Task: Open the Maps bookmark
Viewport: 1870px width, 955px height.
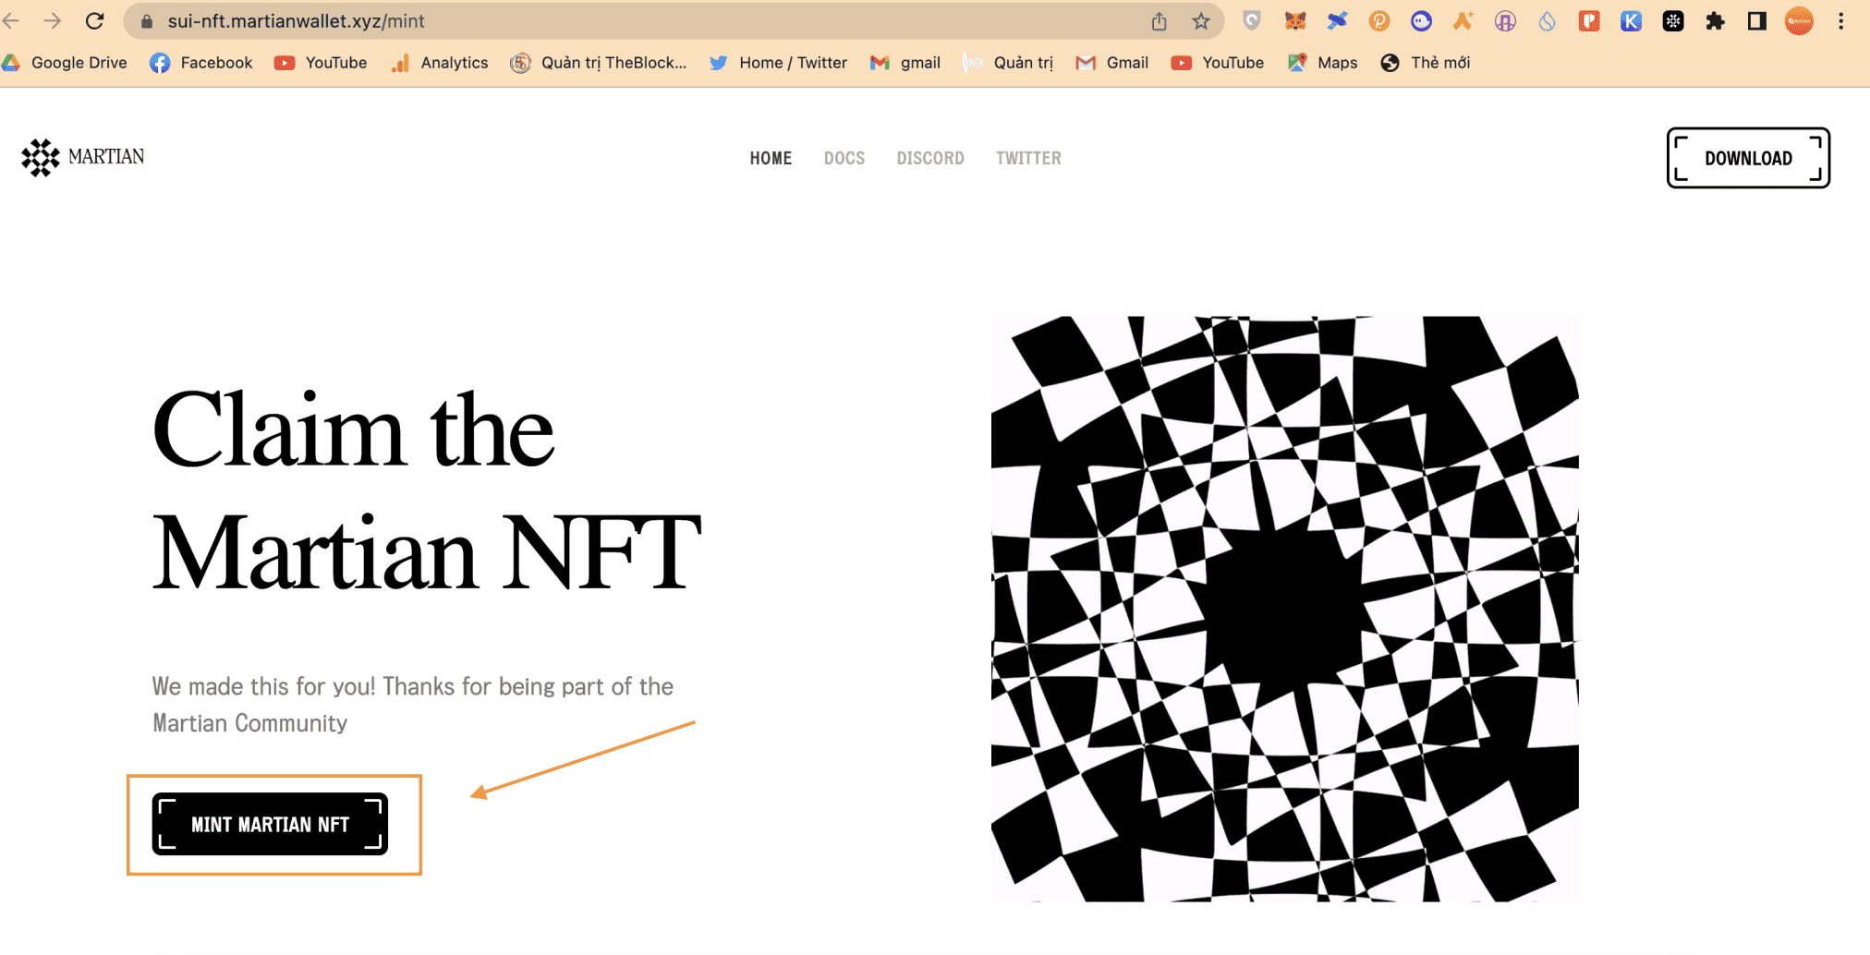Action: click(1323, 63)
